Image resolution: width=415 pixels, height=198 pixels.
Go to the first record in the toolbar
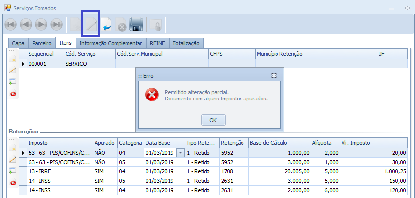[x=11, y=24]
